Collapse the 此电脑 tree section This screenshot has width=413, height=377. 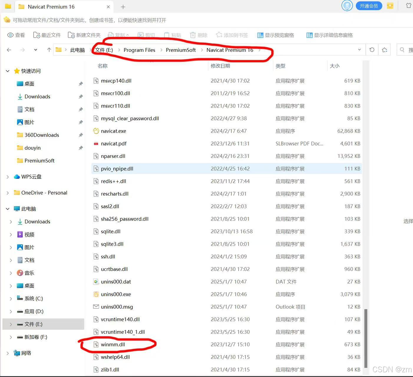tap(7, 209)
